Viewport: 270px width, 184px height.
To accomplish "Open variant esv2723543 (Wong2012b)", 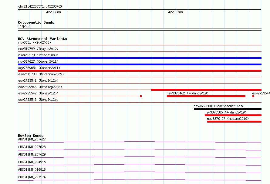I will click(x=38, y=100).
